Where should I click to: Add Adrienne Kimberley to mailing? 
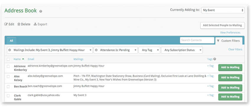pyautogui.click(x=230, y=67)
